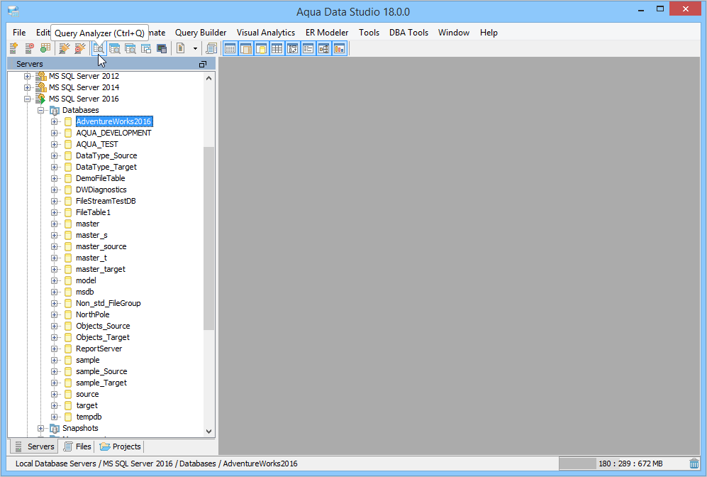Click the Connect server plug icon
The width and height of the screenshot is (707, 477).
65,48
